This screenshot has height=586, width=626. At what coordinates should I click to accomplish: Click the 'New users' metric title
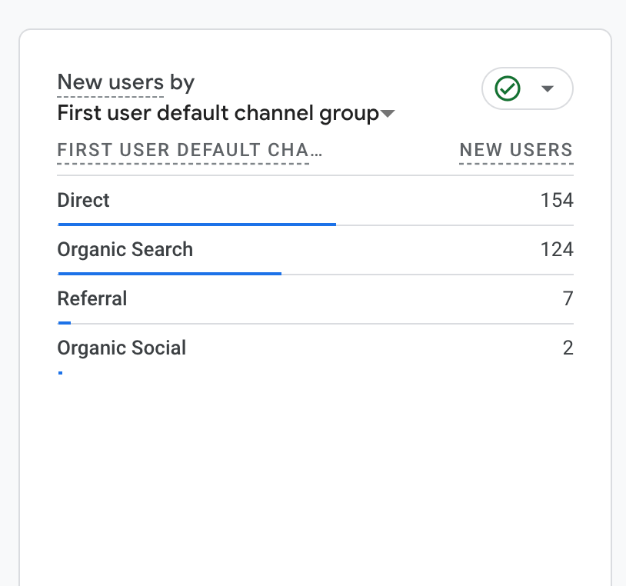click(x=110, y=82)
